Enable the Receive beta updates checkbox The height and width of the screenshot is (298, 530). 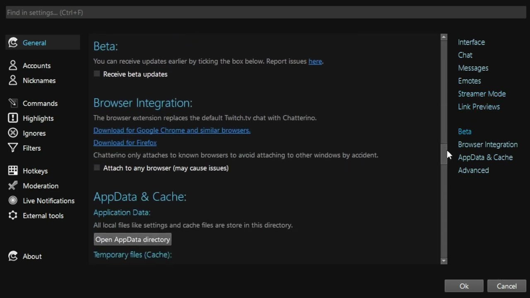click(97, 74)
